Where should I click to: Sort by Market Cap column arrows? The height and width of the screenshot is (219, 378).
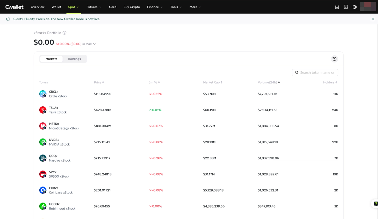pos(221,82)
